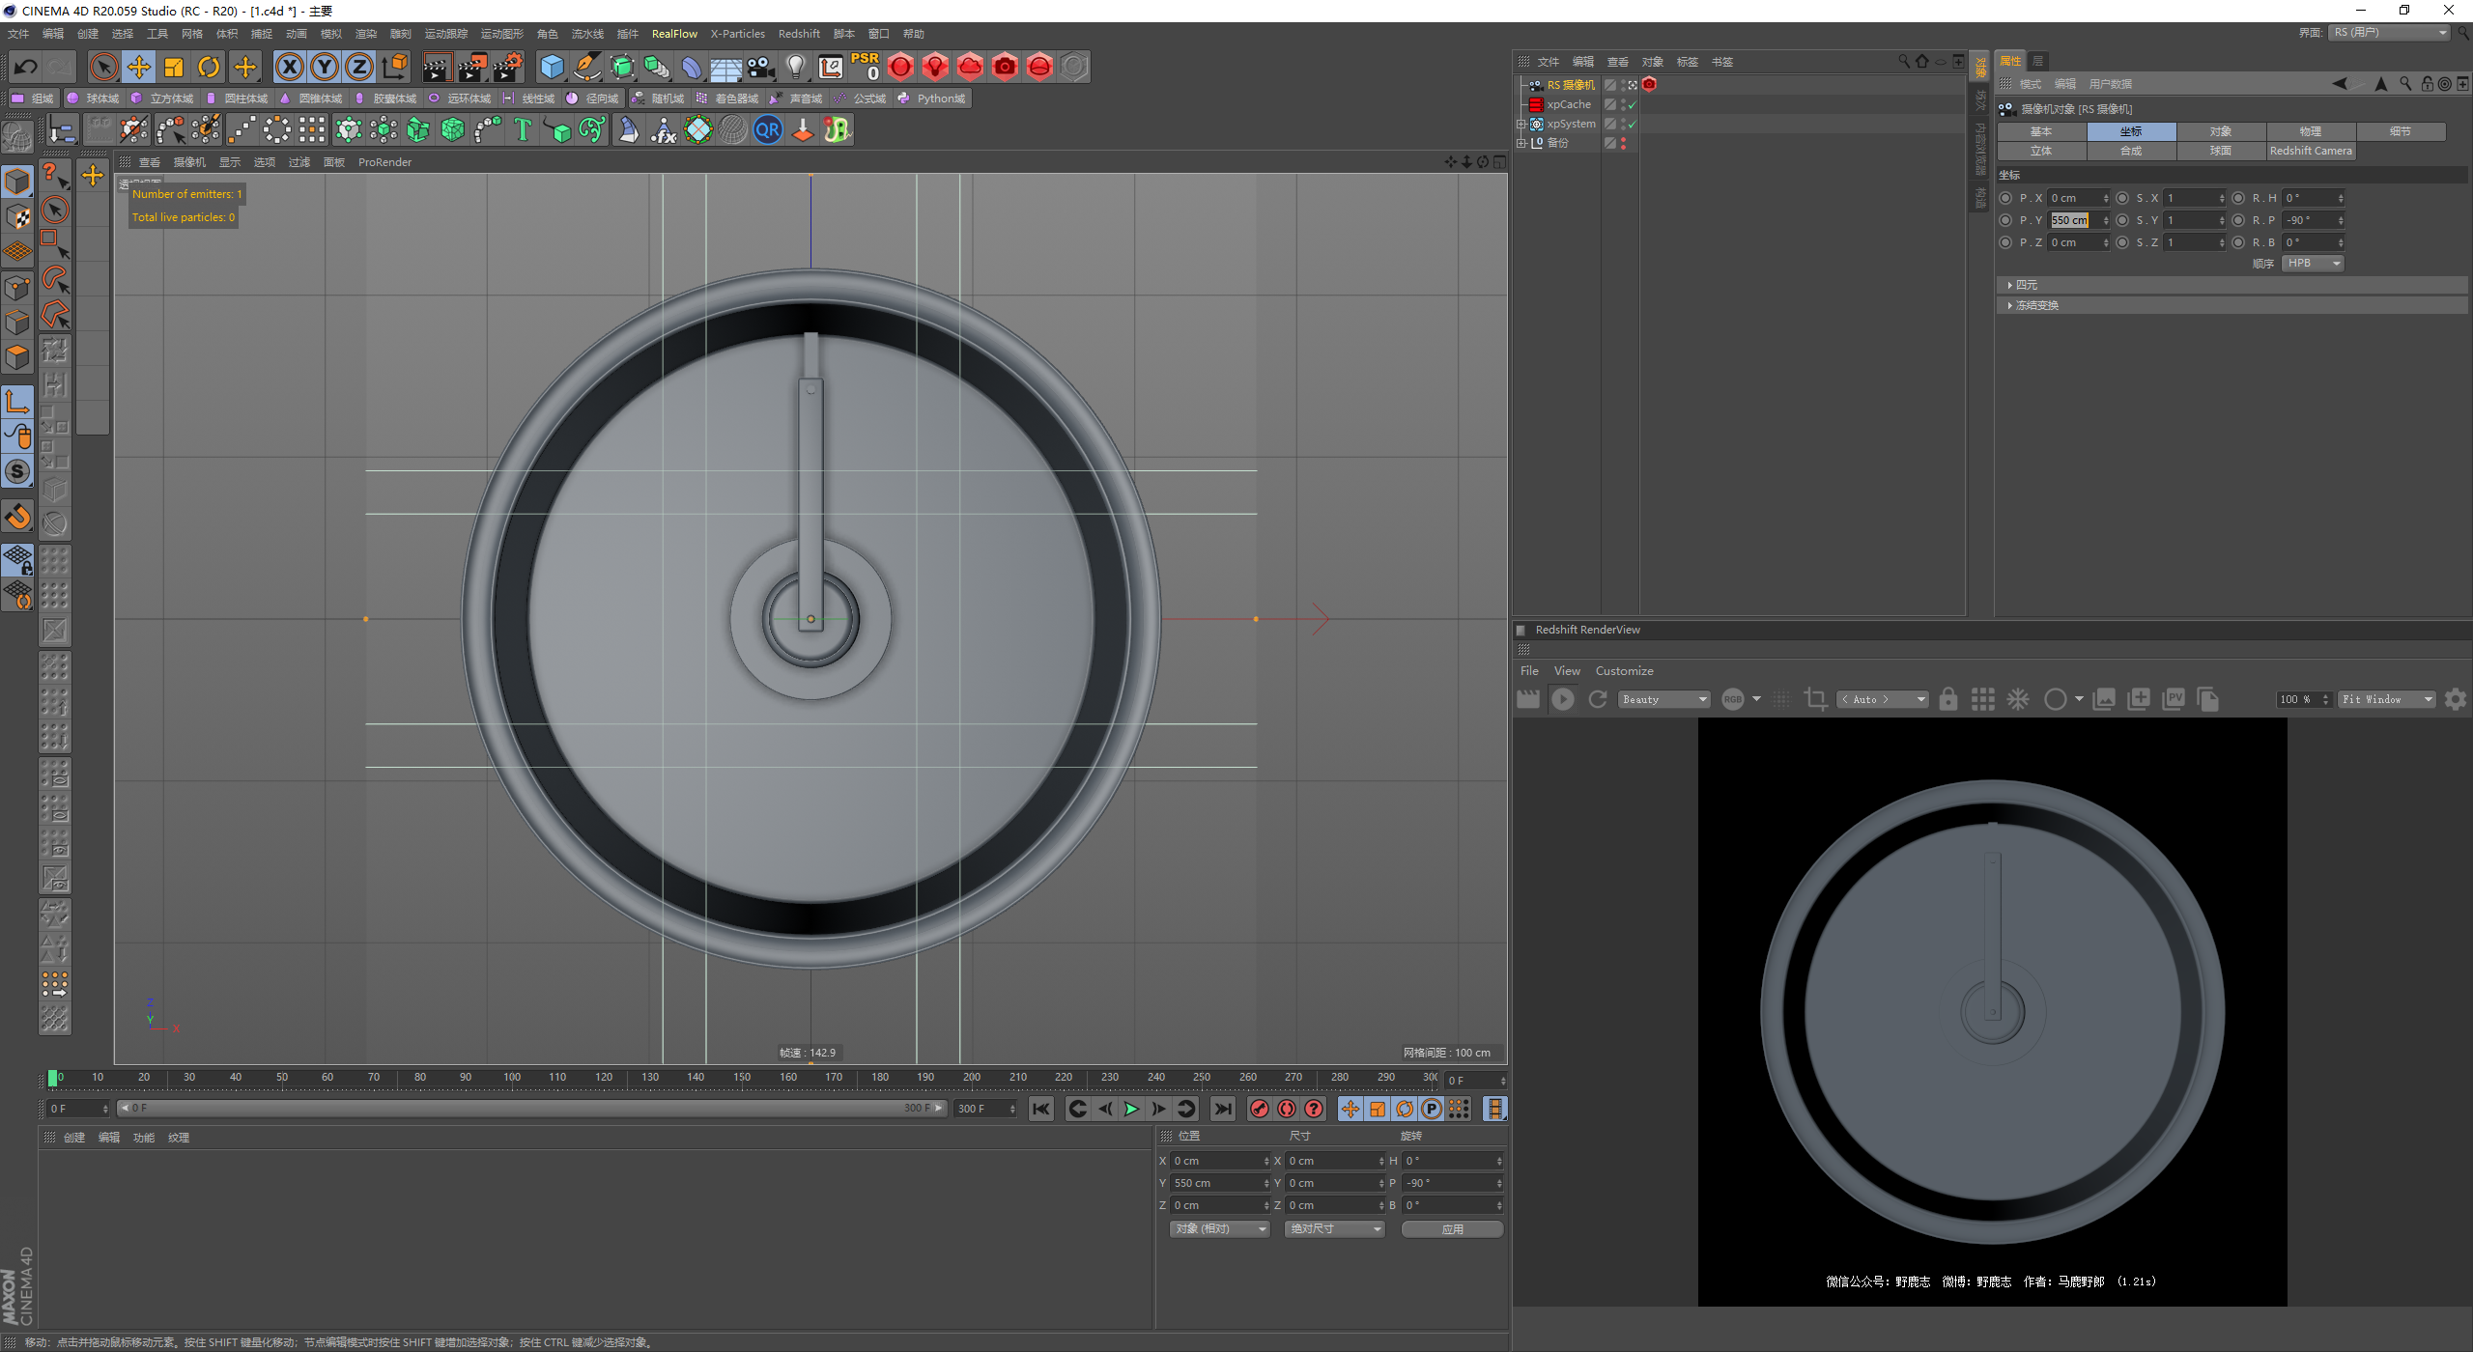
Task: Open RenderView settings gear icon
Action: [2455, 699]
